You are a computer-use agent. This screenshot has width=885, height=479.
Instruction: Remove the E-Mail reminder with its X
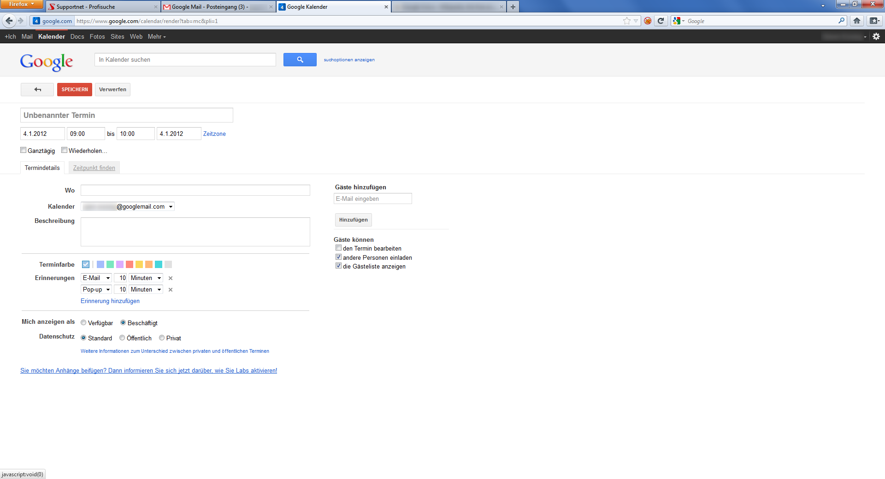[171, 278]
